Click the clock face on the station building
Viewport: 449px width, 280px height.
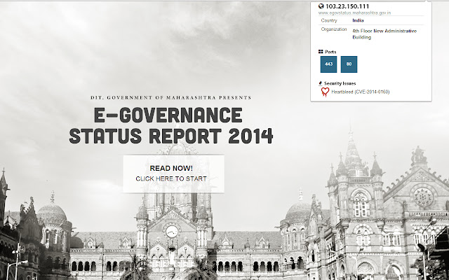pos(172,232)
